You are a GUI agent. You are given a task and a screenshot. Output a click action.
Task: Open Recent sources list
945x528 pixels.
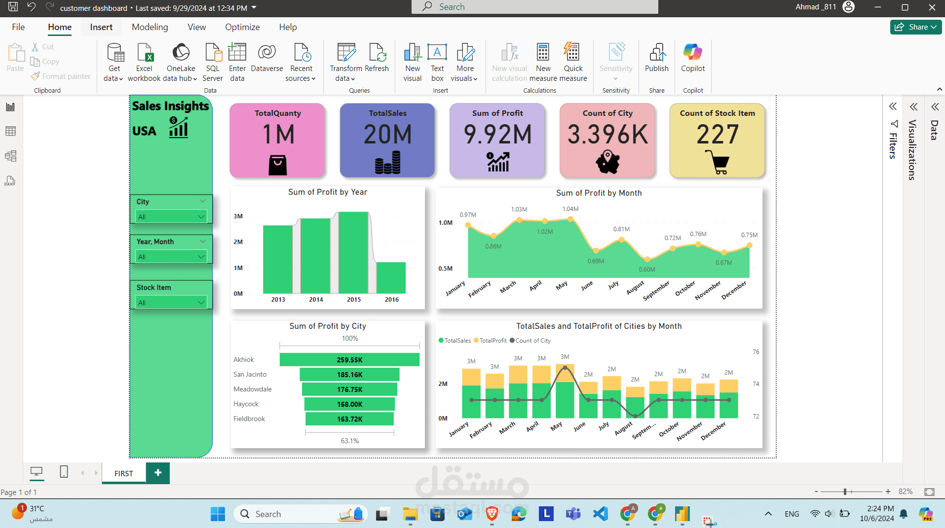pyautogui.click(x=301, y=62)
